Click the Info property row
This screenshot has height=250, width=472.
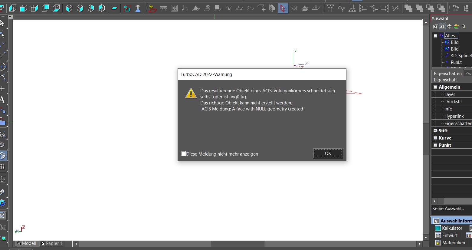(452, 109)
